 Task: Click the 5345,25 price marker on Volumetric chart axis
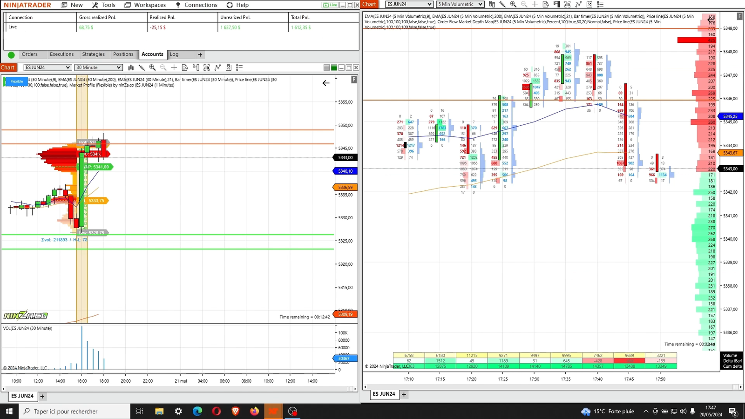(x=731, y=116)
